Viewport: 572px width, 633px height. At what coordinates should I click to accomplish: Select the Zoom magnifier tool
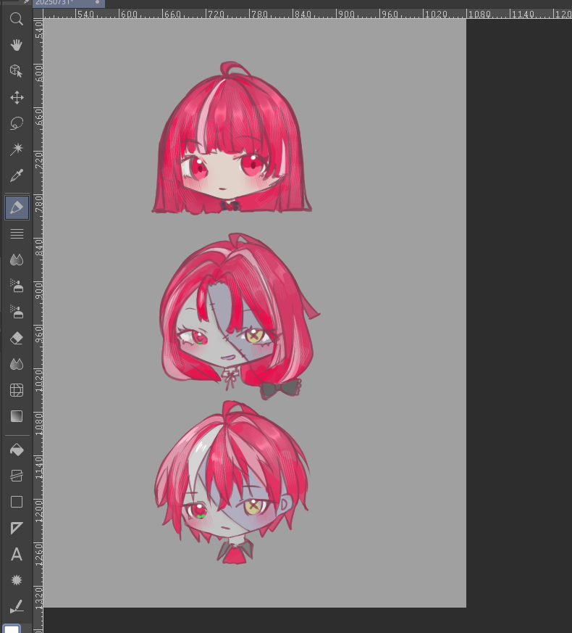point(17,19)
